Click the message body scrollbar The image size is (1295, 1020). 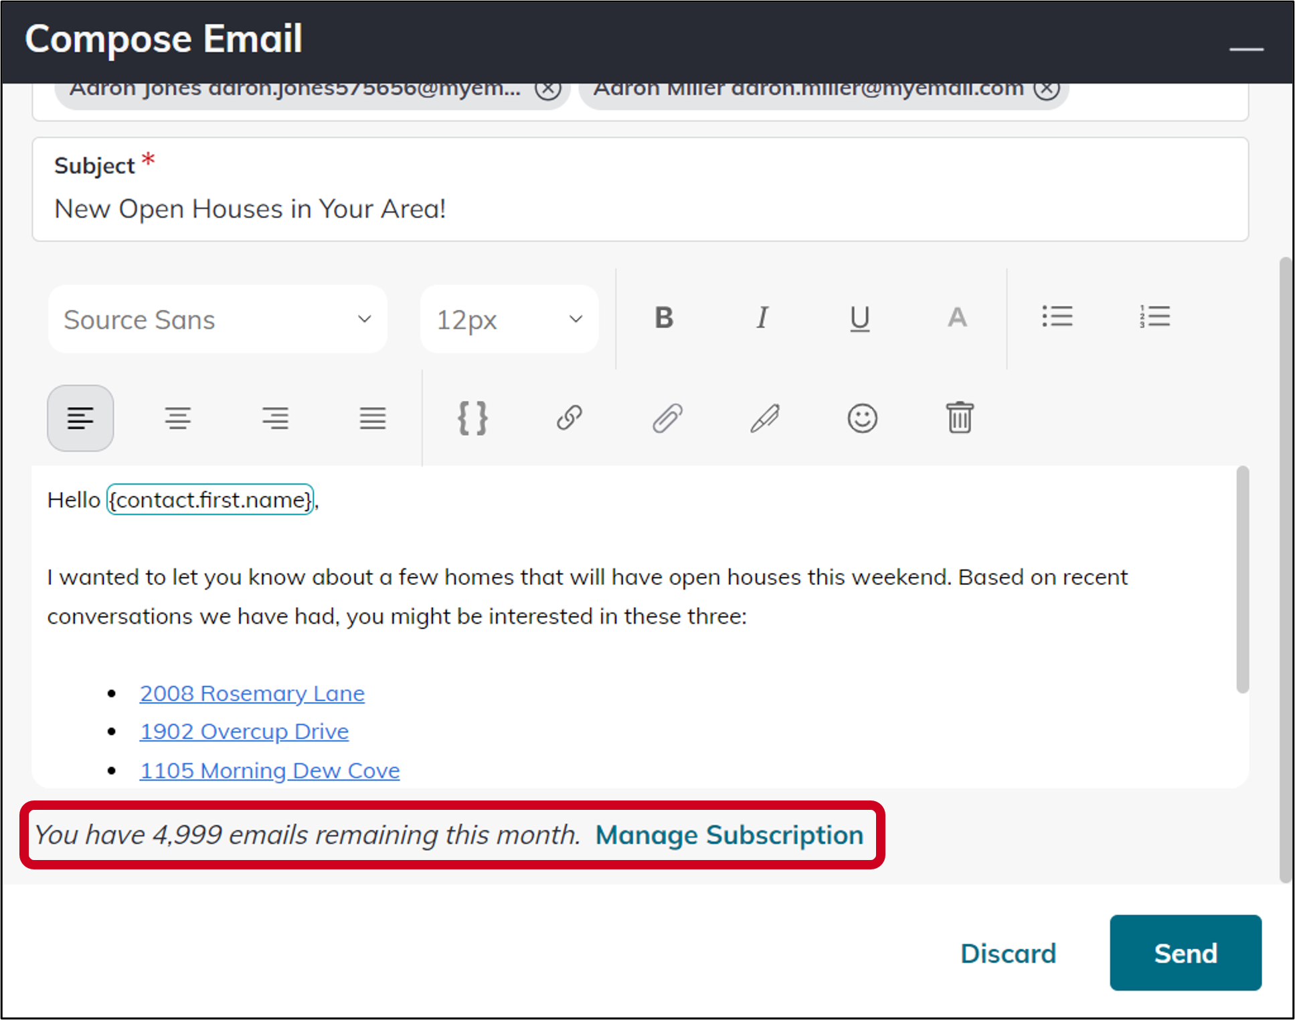pos(1243,580)
